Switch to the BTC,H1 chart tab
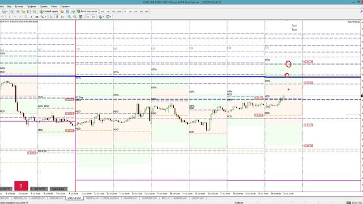Screen dimensions: 363x204 [x=166, y=198]
